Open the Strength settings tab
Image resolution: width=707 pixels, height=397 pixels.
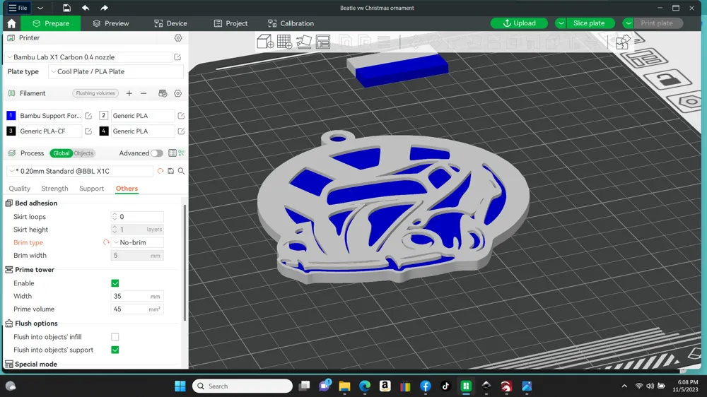[54, 189]
